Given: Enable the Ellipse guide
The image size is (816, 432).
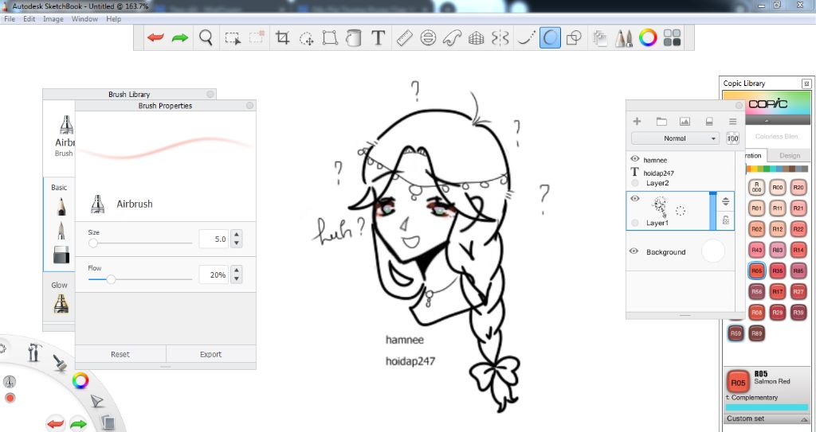Looking at the screenshot, I should (x=428, y=38).
